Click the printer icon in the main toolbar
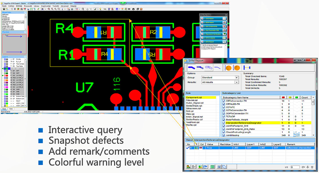The height and width of the screenshot is (173, 319). point(133,9)
